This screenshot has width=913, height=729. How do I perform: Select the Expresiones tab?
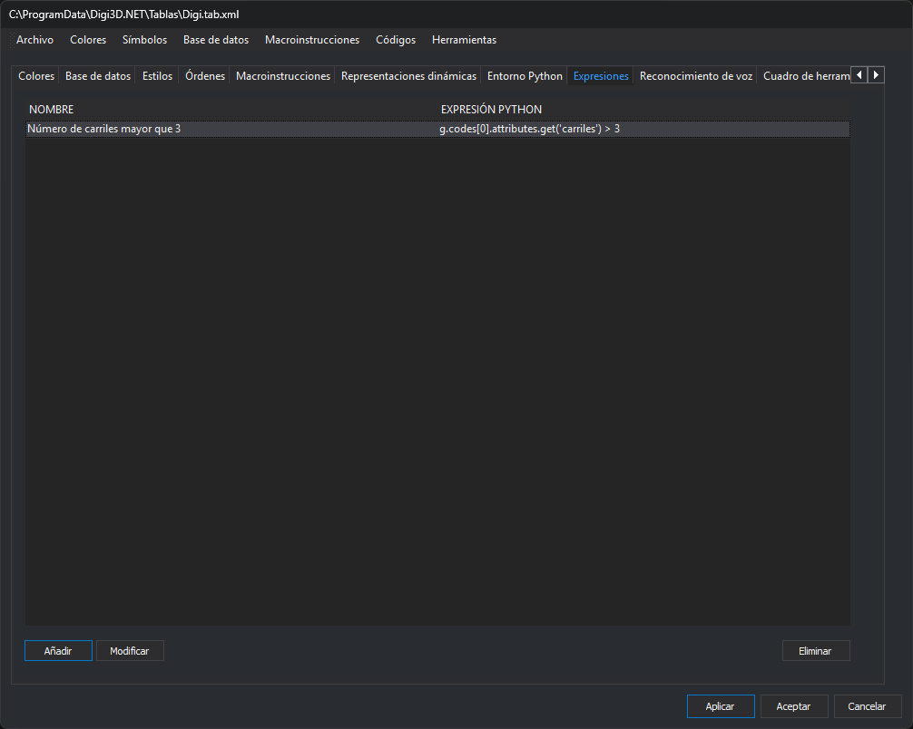coord(601,75)
